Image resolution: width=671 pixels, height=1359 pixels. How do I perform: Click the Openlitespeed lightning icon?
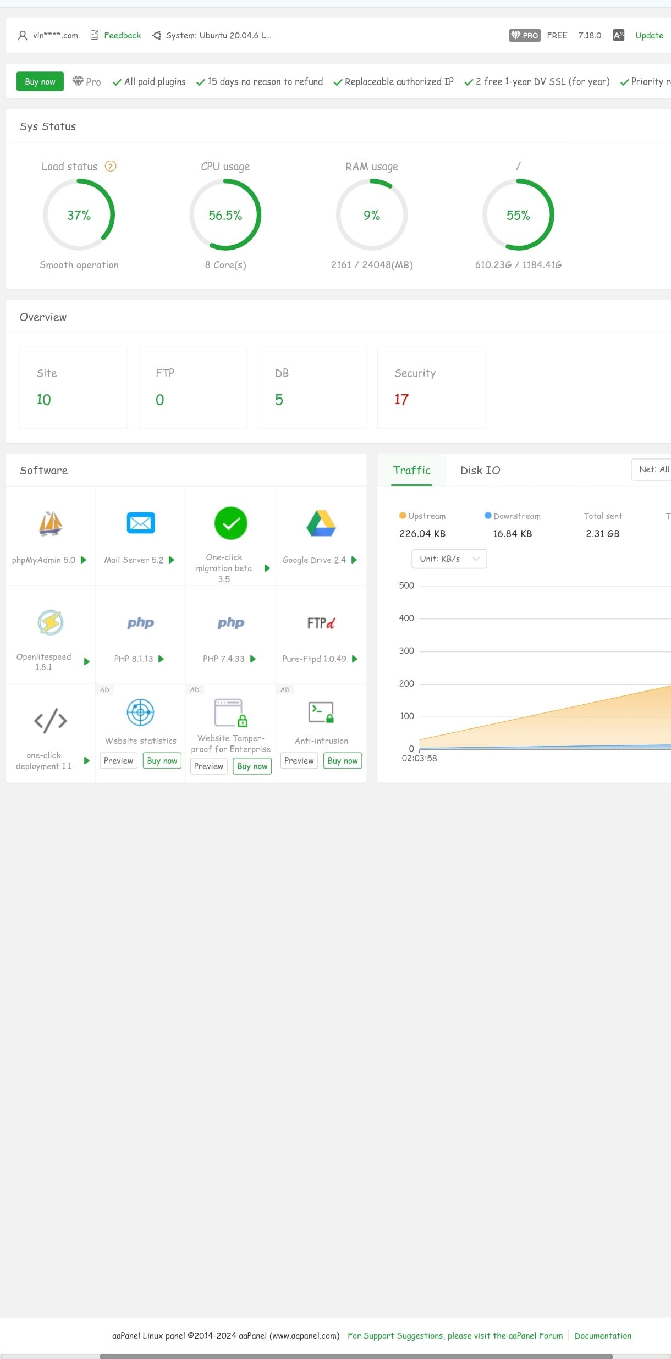(x=51, y=622)
